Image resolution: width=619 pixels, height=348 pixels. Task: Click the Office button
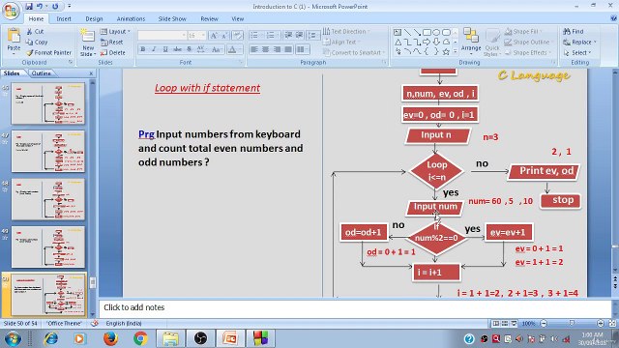point(11,11)
